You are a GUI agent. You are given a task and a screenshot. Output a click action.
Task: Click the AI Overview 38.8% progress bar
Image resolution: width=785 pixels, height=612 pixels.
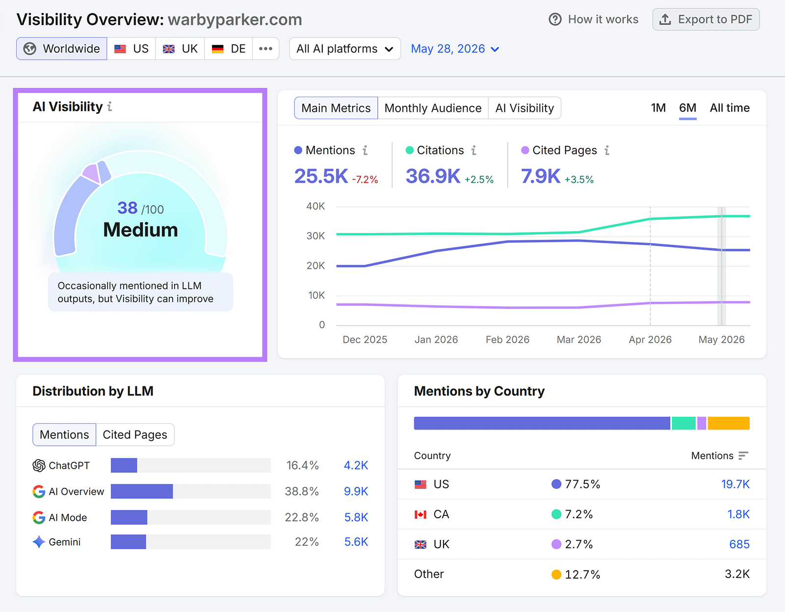191,491
